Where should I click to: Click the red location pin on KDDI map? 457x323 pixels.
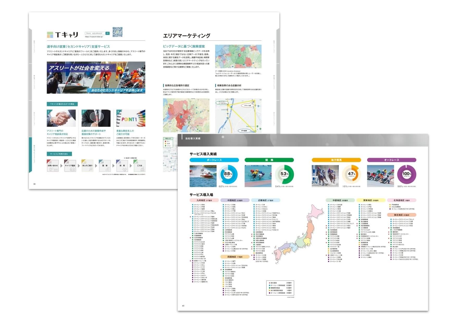pos(239,55)
